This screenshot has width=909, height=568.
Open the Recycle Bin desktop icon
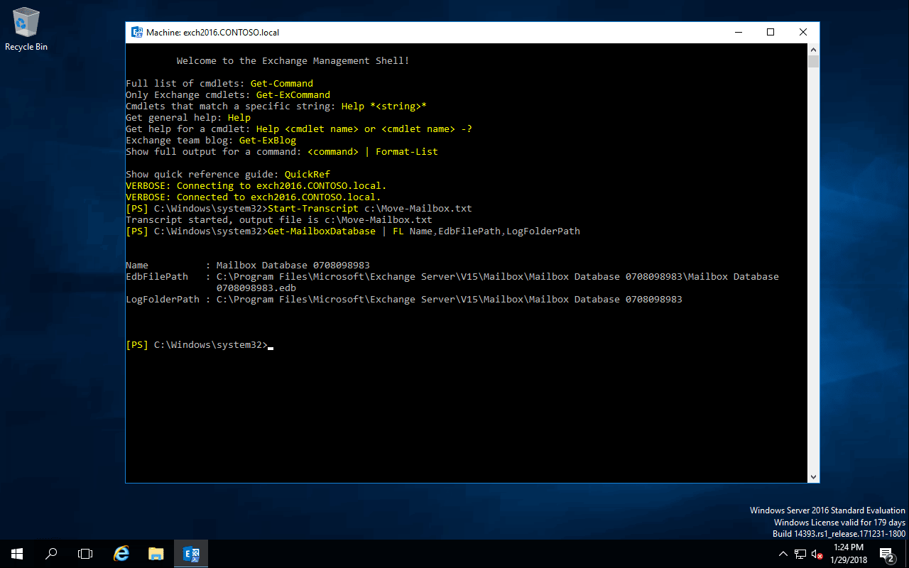click(26, 29)
